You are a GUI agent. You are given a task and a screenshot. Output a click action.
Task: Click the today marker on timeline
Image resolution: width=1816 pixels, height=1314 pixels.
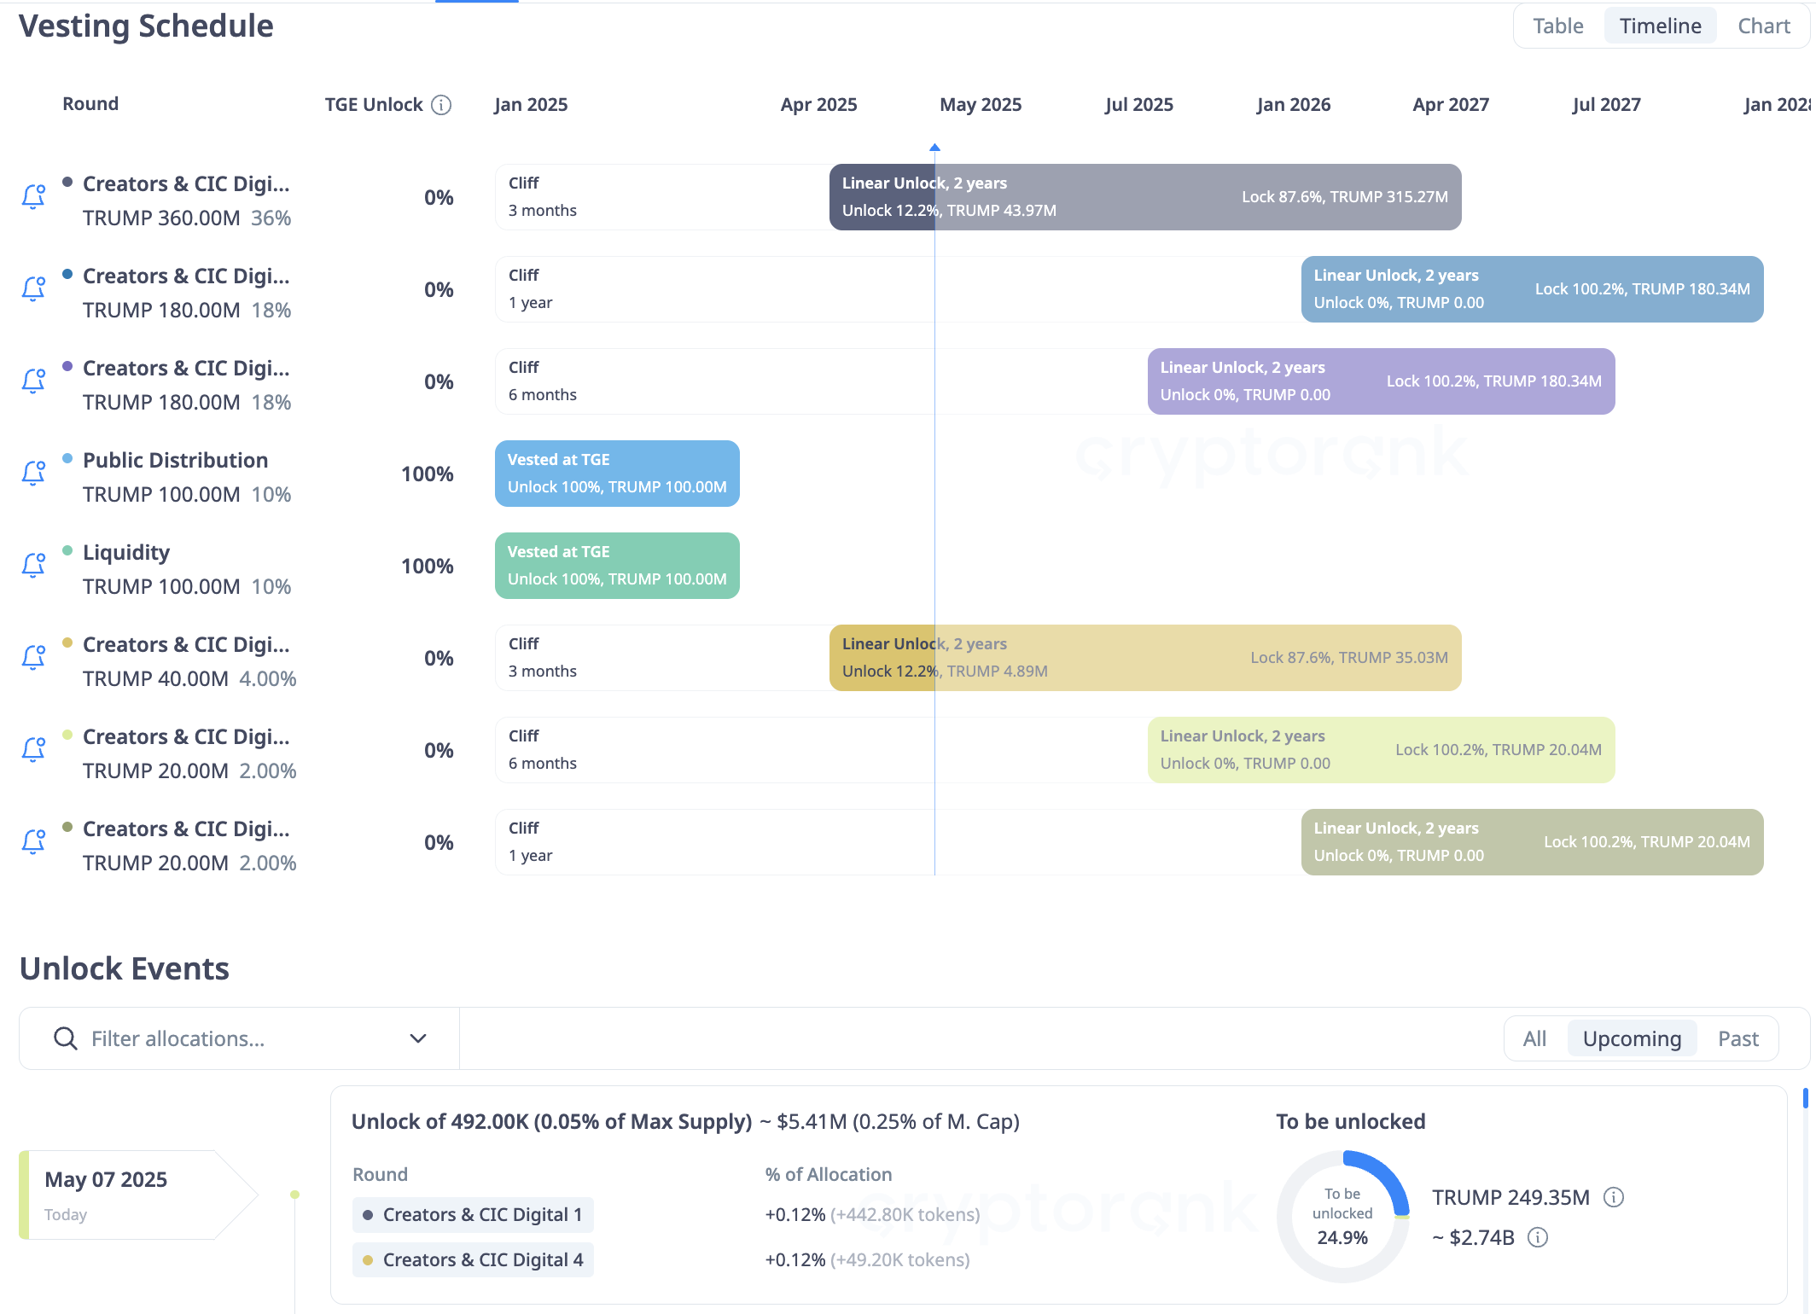click(934, 148)
